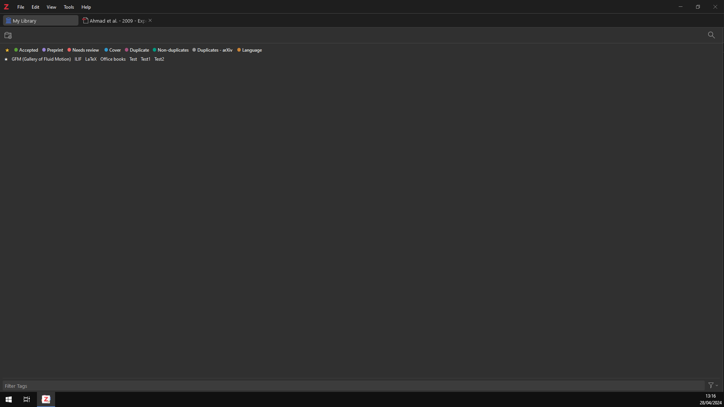The height and width of the screenshot is (407, 724).
Task: Open the View menu
Action: tap(51, 7)
